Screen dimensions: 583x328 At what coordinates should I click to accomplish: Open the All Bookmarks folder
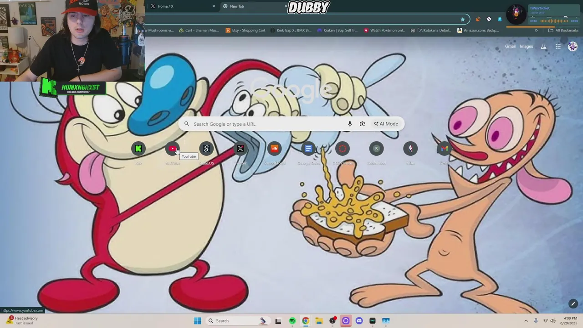[563, 31]
